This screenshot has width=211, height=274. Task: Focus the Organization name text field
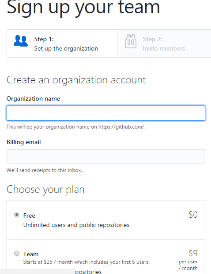click(x=106, y=113)
